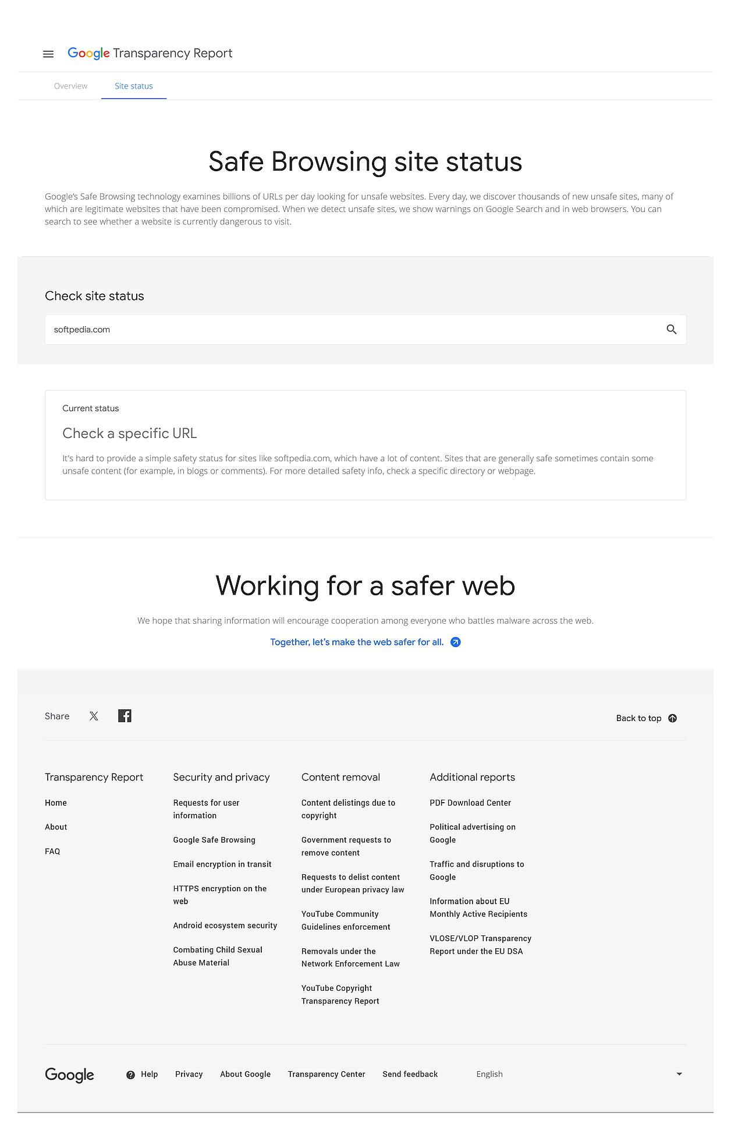Click the Back to top arrow icon
Screen dimensions: 731x1148
672,718
